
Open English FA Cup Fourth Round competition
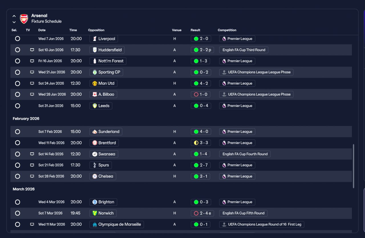(245, 154)
